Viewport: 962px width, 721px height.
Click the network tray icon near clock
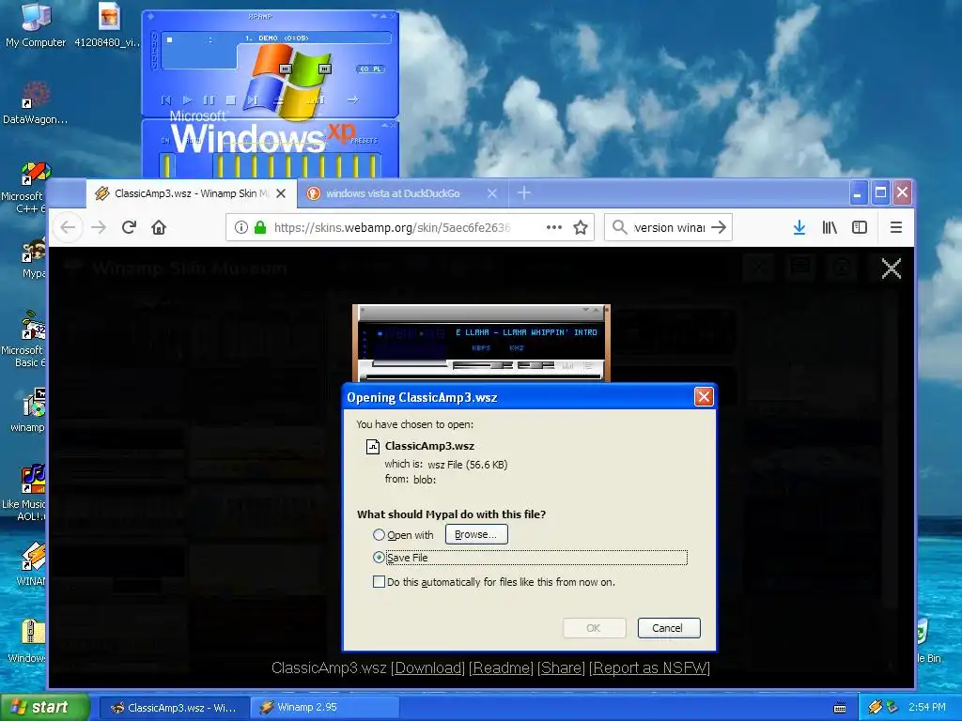[x=892, y=707]
